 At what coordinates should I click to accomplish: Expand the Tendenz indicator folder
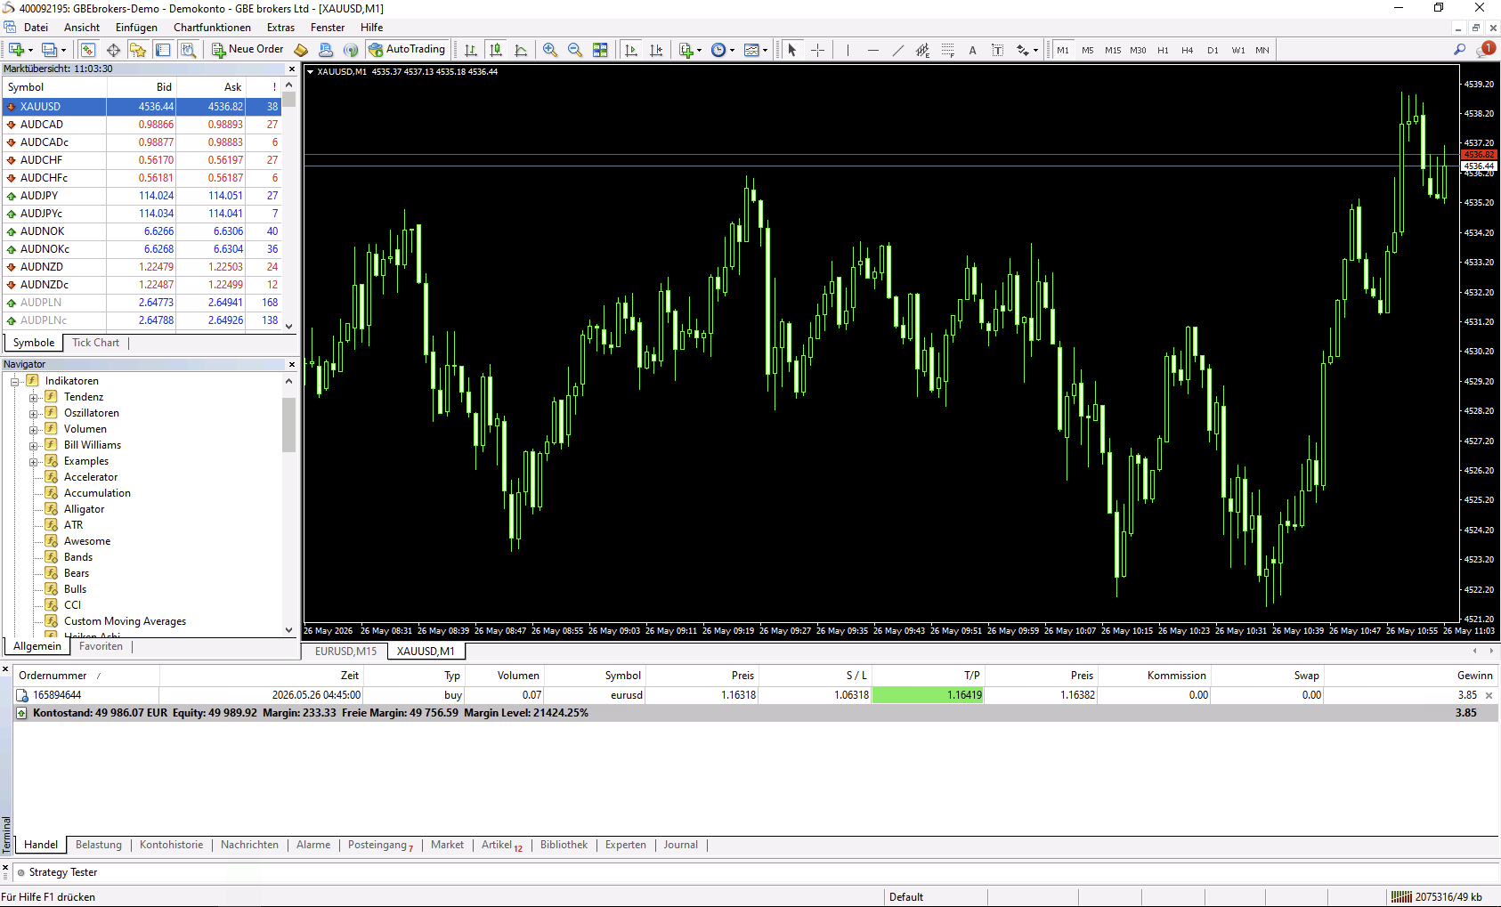33,397
